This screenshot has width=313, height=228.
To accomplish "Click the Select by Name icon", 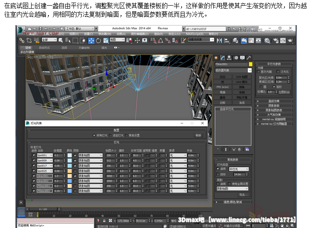I will pyautogui.click(x=68, y=41).
